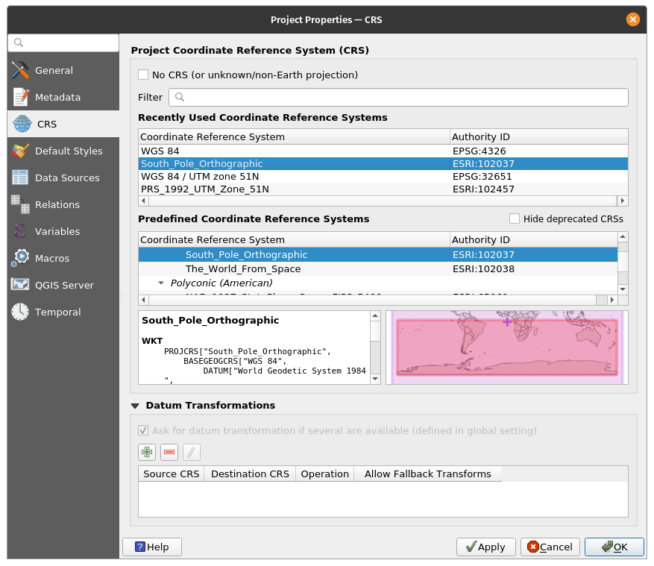654x566 pixels.
Task: Collapse the Datum Transformations section
Action: pos(135,406)
